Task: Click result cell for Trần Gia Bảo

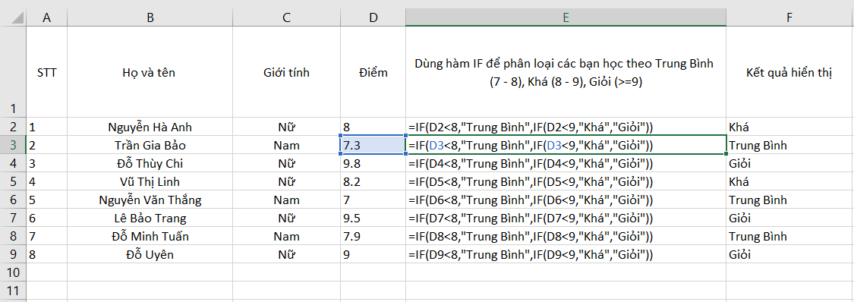Action: click(789, 145)
